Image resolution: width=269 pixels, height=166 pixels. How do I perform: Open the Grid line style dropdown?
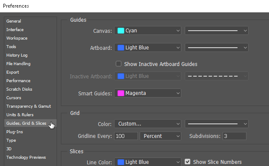pos(217,123)
